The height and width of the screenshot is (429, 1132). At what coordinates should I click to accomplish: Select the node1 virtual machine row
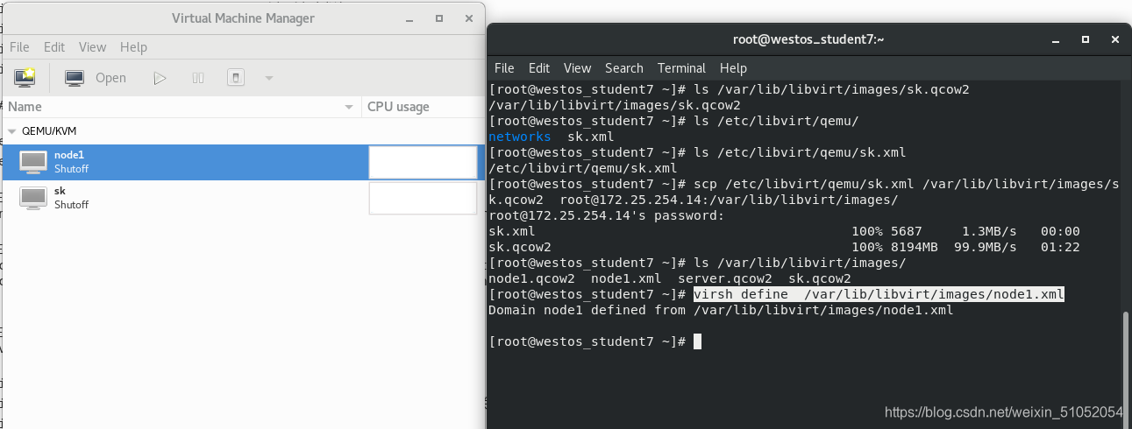[x=243, y=162]
